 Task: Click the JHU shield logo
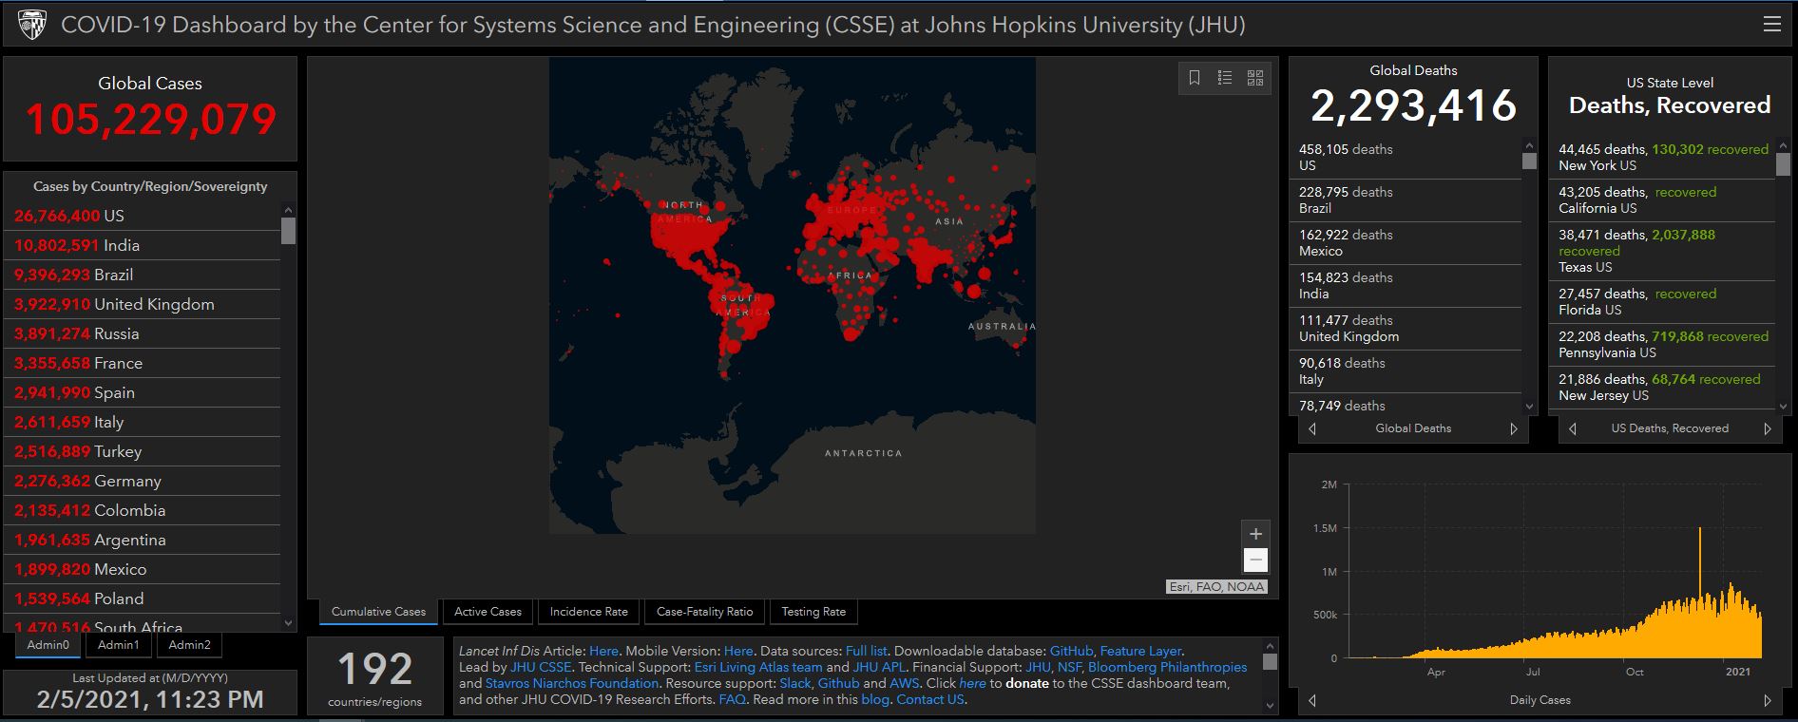pyautogui.click(x=31, y=25)
